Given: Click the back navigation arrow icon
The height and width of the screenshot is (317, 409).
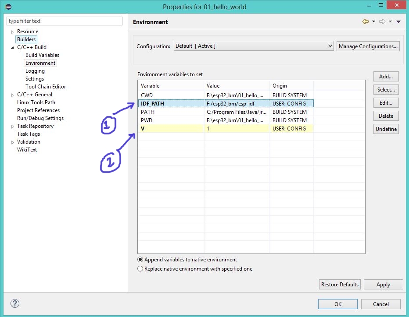Looking at the screenshot, I should point(365,21).
